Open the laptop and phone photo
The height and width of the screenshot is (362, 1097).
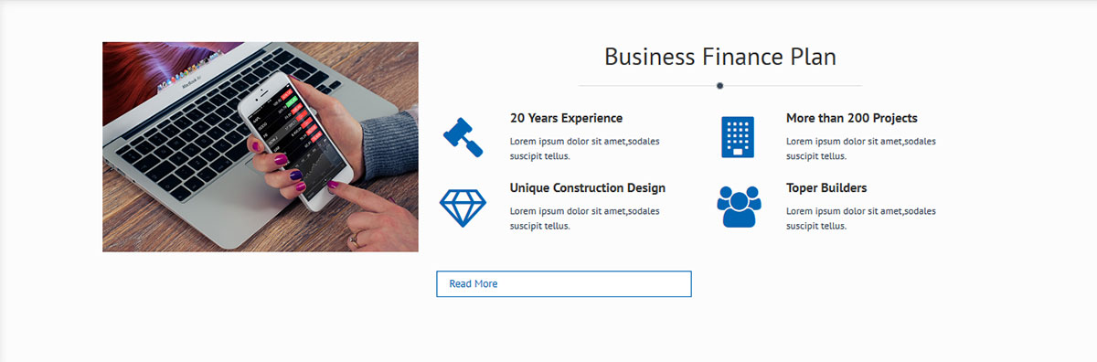coord(261,146)
